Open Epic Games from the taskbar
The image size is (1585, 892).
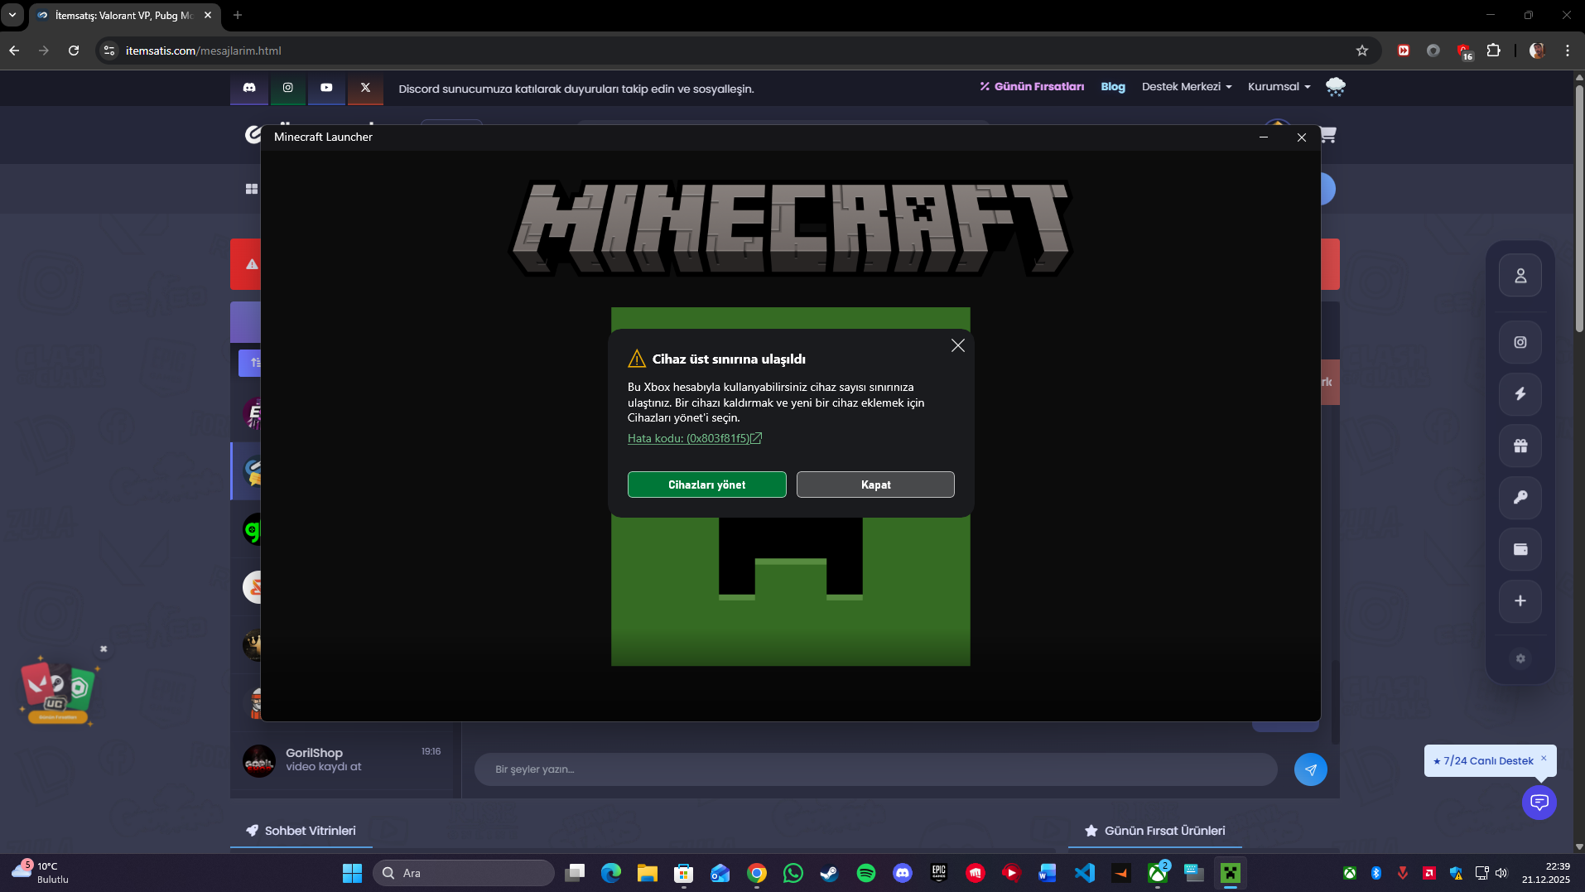point(939,873)
